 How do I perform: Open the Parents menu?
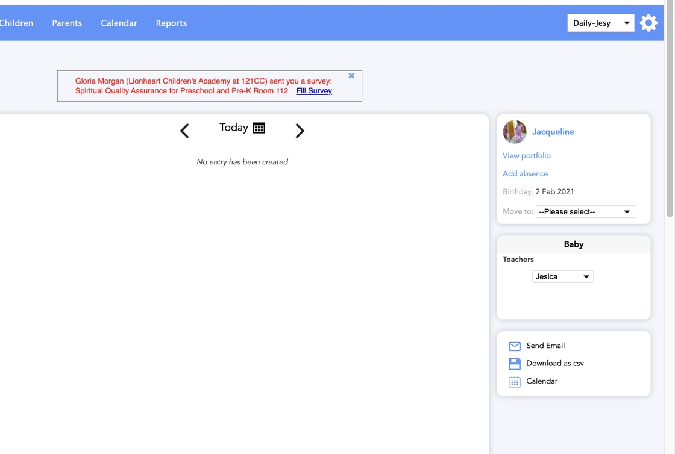[67, 23]
